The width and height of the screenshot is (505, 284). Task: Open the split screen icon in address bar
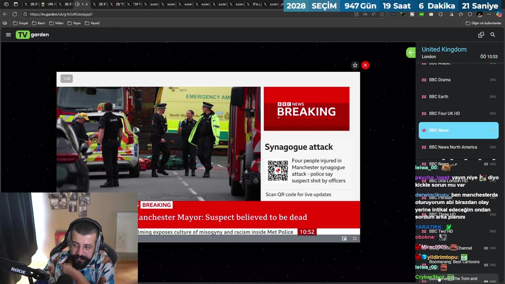357,14
